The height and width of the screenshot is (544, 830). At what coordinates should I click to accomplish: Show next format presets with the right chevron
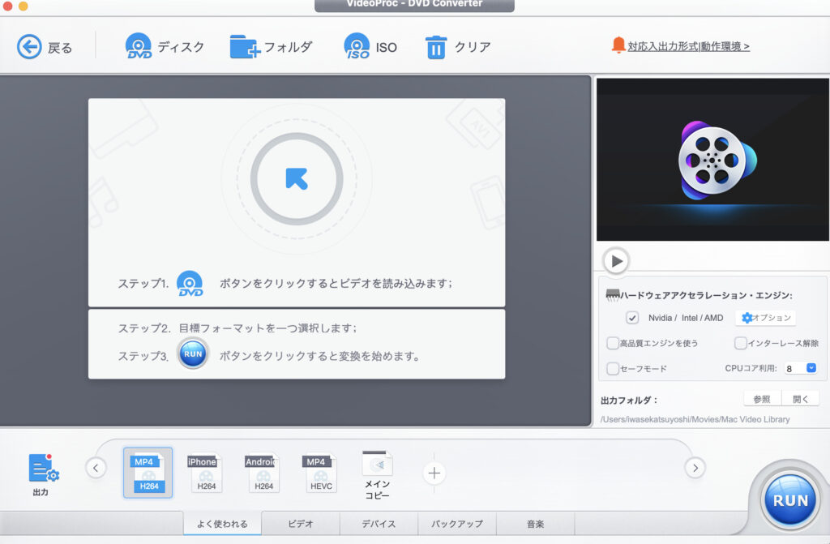[695, 468]
